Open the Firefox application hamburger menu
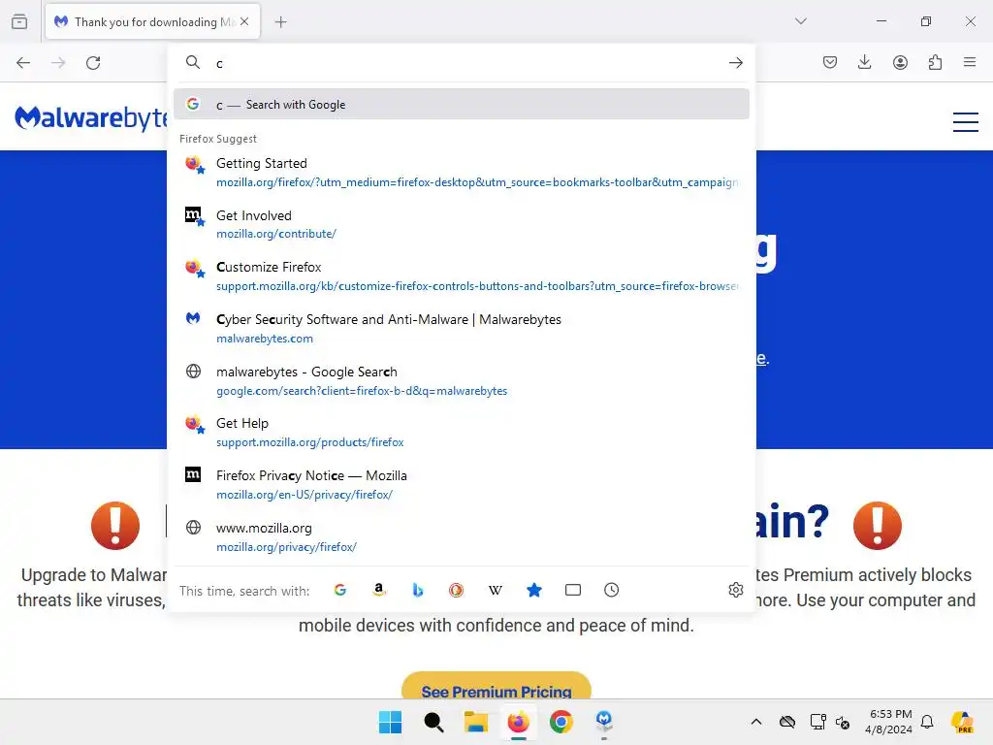Screen dimensions: 993x745 click(x=970, y=62)
